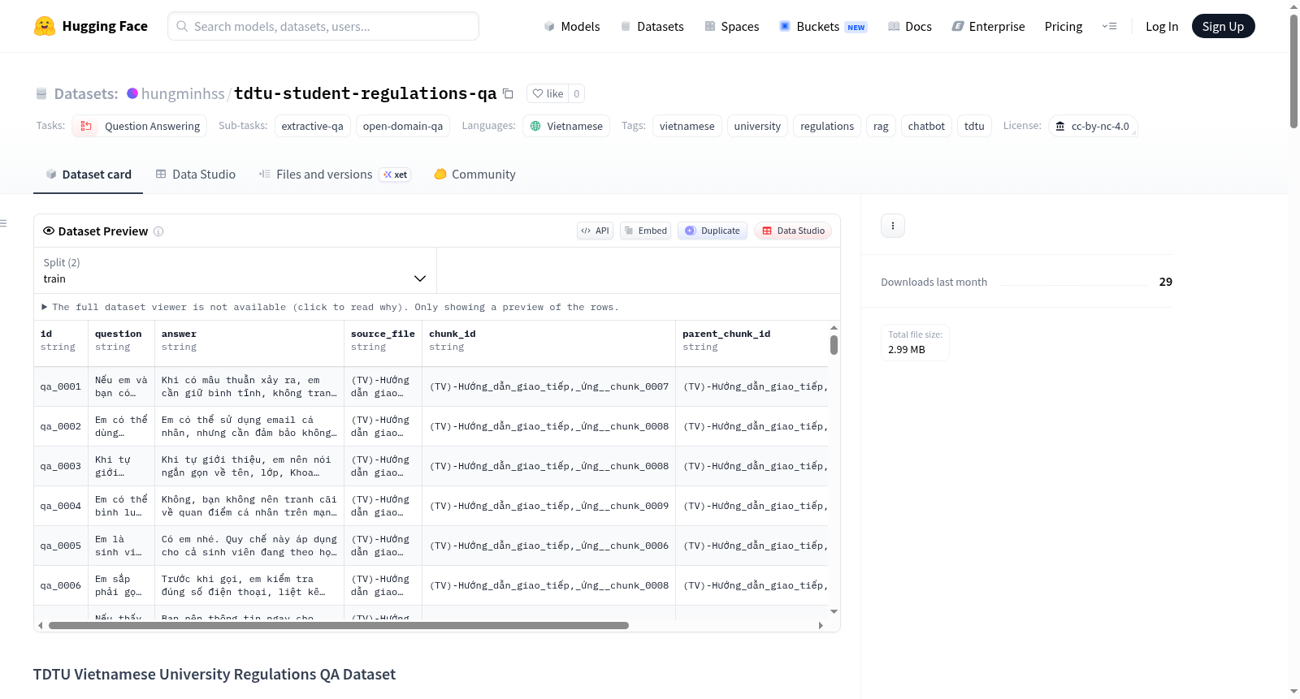Click the table vertical scrollbar thumb
The image size is (1300, 699).
tap(834, 345)
